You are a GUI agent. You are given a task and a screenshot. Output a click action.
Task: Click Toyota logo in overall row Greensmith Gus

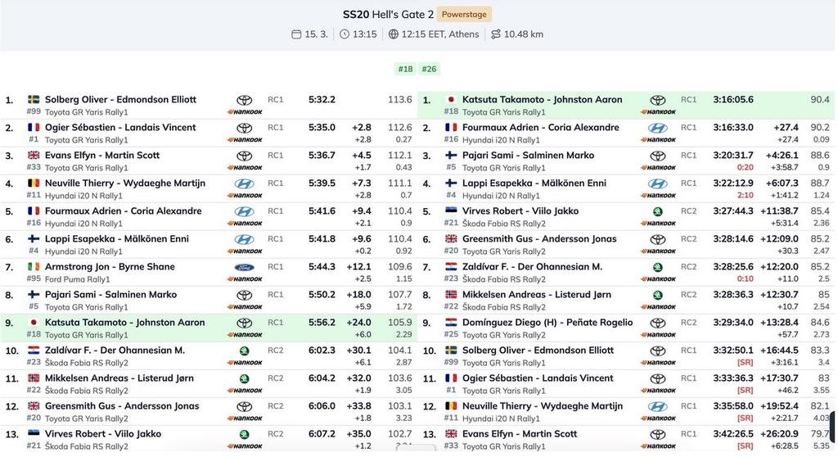[658, 239]
